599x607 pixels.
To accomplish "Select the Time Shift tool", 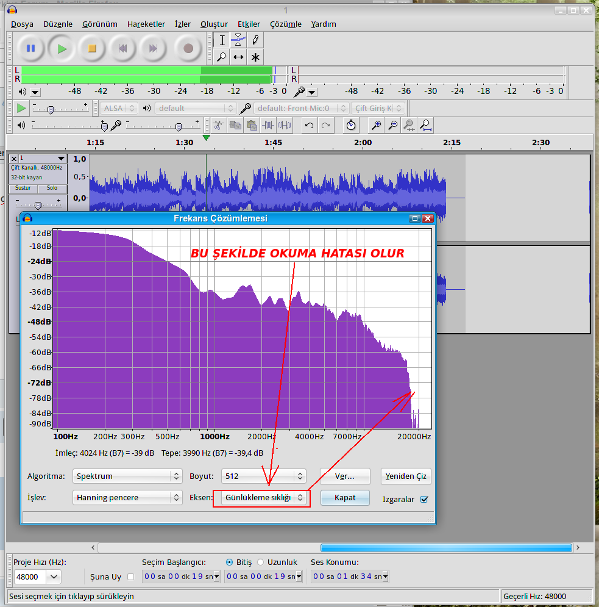I will [x=238, y=57].
